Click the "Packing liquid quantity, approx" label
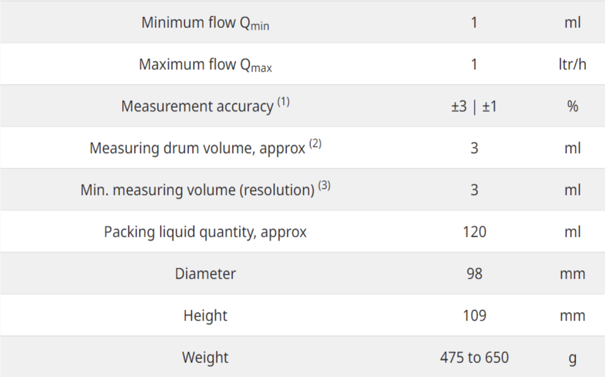This screenshot has width=605, height=377. click(205, 232)
